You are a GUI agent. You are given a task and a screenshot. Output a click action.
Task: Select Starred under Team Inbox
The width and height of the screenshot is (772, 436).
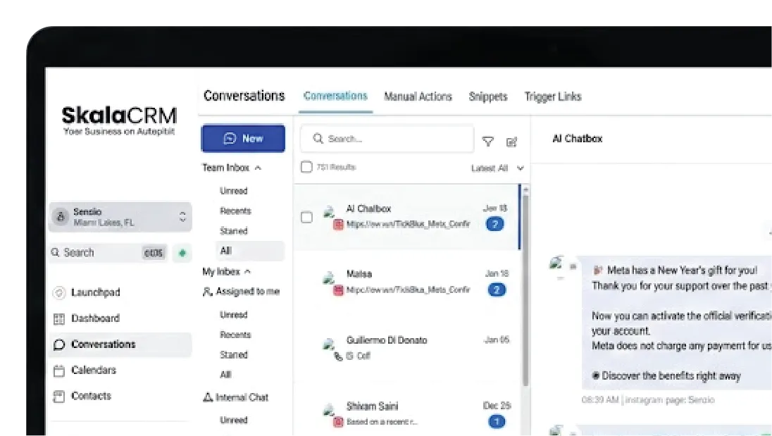[233, 231]
